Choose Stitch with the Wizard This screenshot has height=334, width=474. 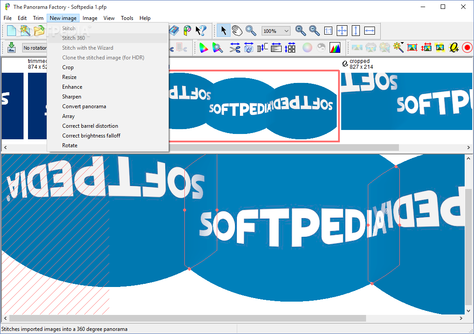coord(108,47)
